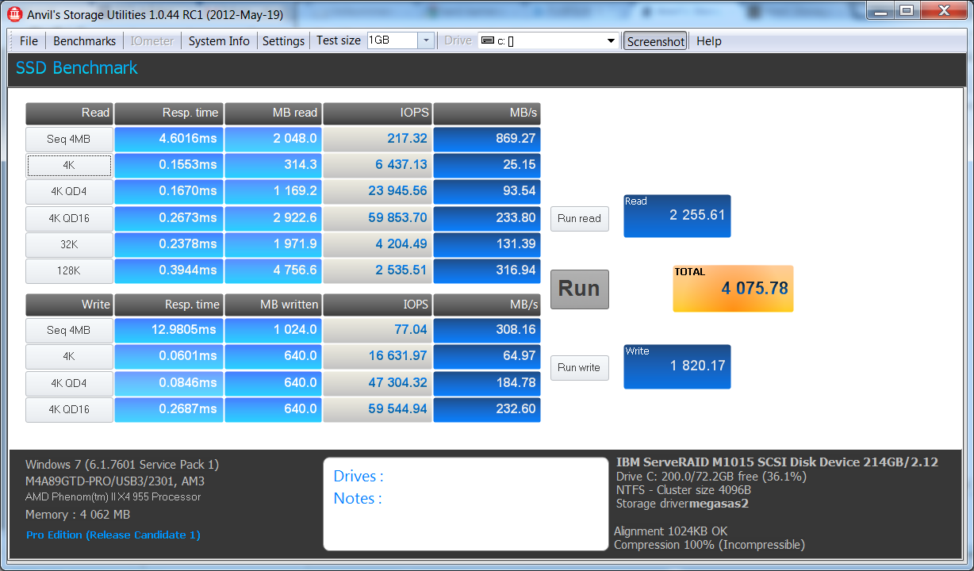Open the Help menu
The image size is (974, 571).
[709, 41]
